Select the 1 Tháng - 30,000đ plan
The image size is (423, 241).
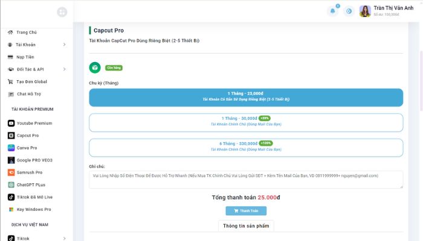coord(246,123)
